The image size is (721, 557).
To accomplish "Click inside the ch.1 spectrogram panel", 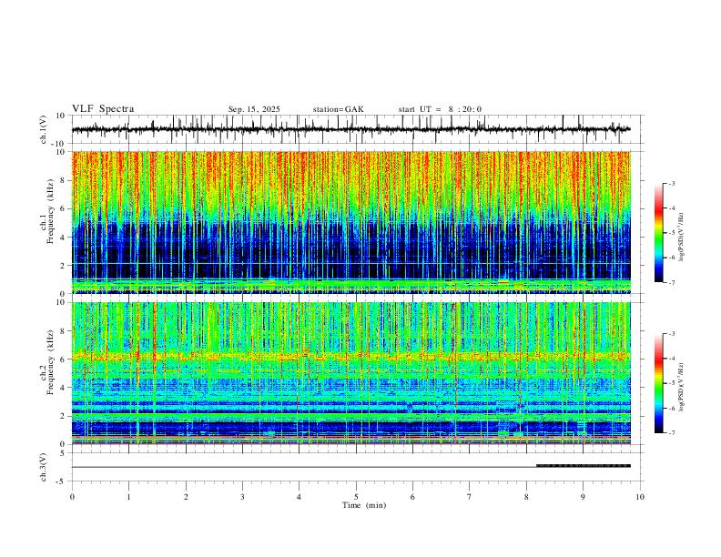I will 351,222.
